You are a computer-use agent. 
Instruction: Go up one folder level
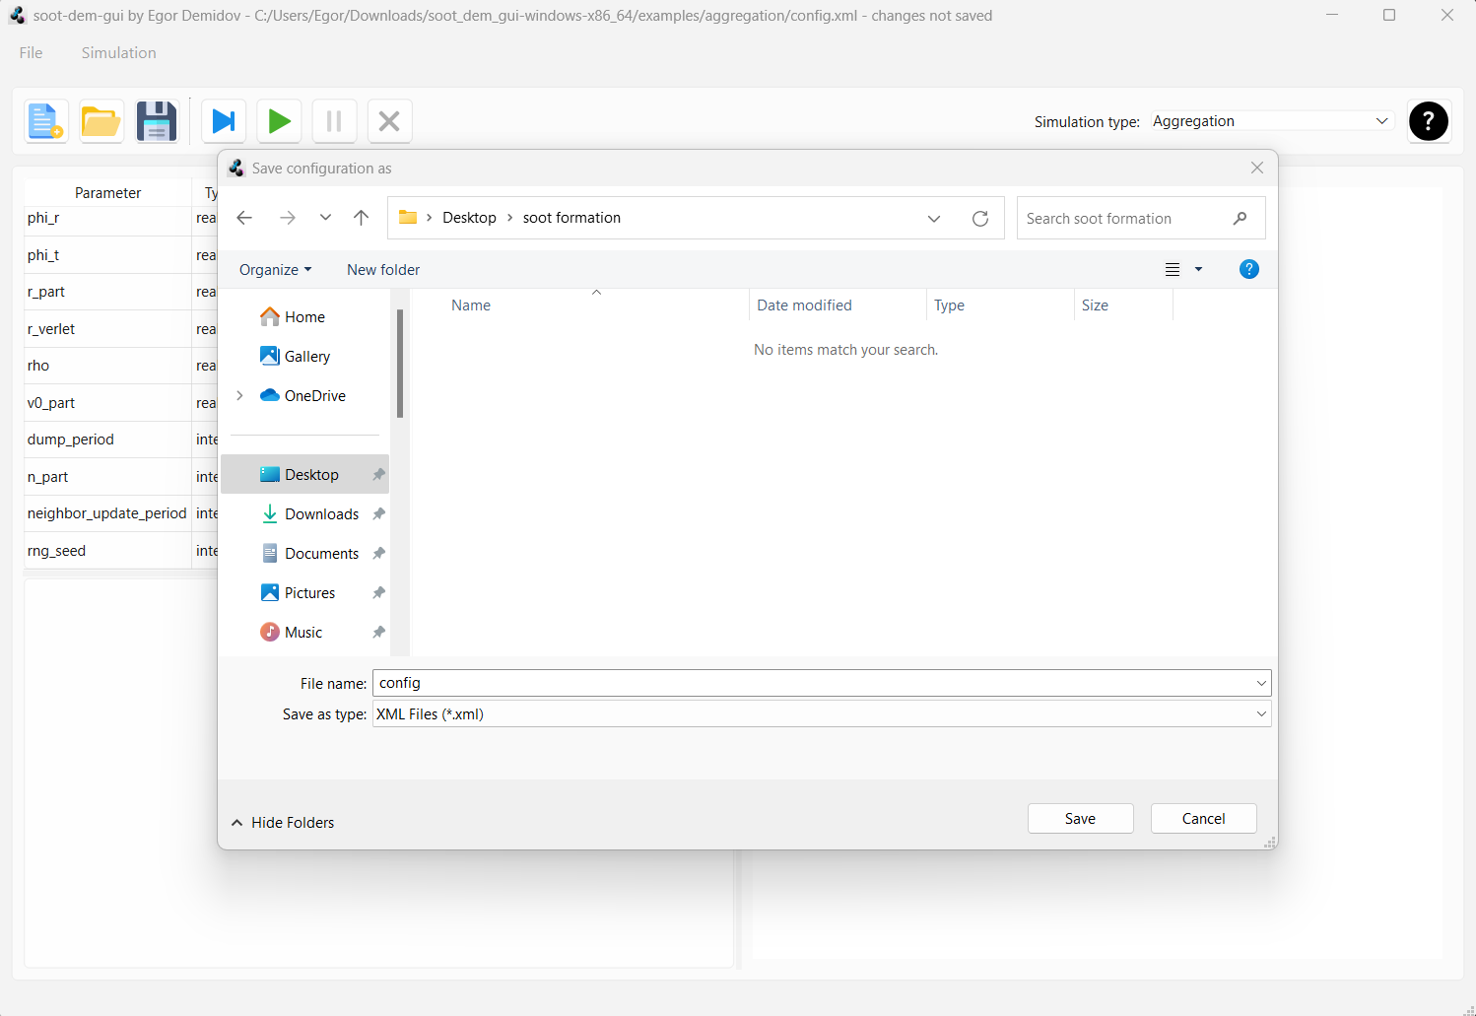pyautogui.click(x=362, y=218)
